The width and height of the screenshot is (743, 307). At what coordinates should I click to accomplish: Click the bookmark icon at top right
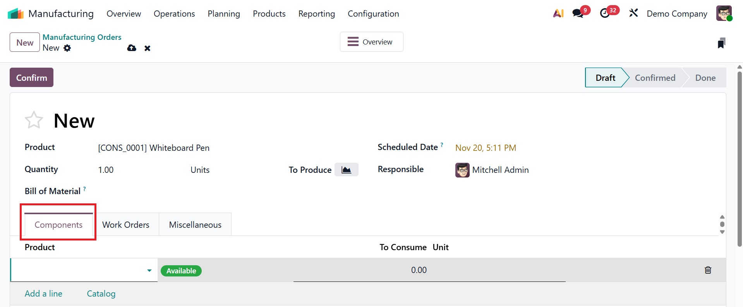pos(721,43)
